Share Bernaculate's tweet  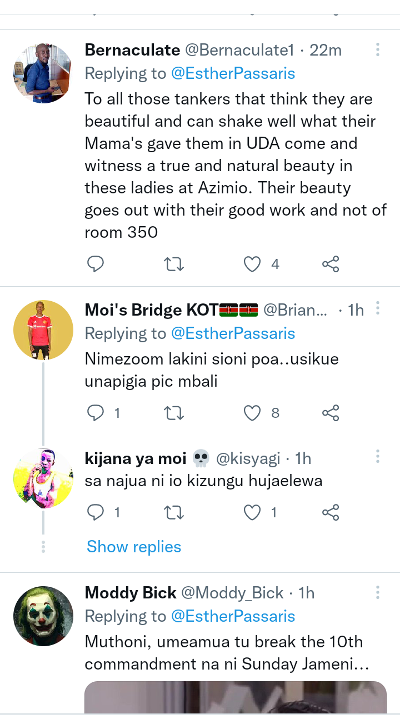pos(331,264)
